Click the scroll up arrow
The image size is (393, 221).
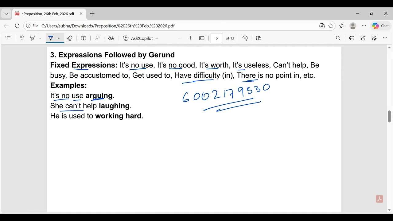(x=389, y=48)
